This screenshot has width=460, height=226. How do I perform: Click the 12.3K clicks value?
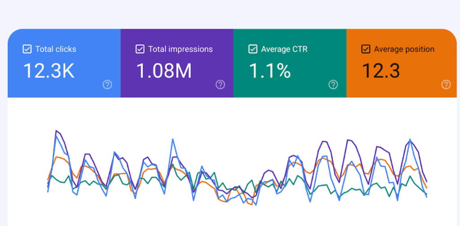coord(49,71)
